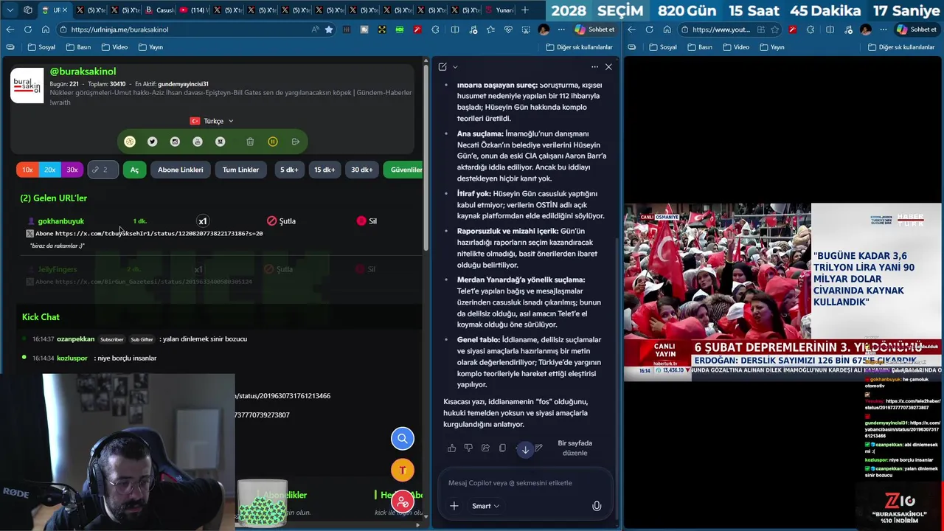This screenshot has height=531, width=944.
Task: Click the link count field showing 2
Action: point(103,170)
